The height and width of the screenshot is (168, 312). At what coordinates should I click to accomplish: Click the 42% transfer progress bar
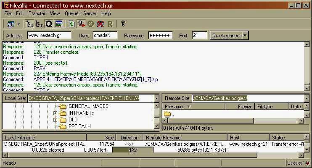coord(133,150)
